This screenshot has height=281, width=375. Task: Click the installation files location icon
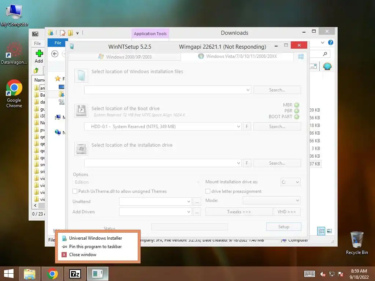[81, 75]
